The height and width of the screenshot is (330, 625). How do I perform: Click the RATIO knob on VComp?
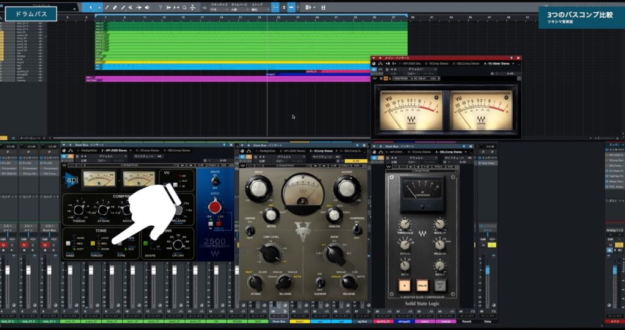coord(335,253)
